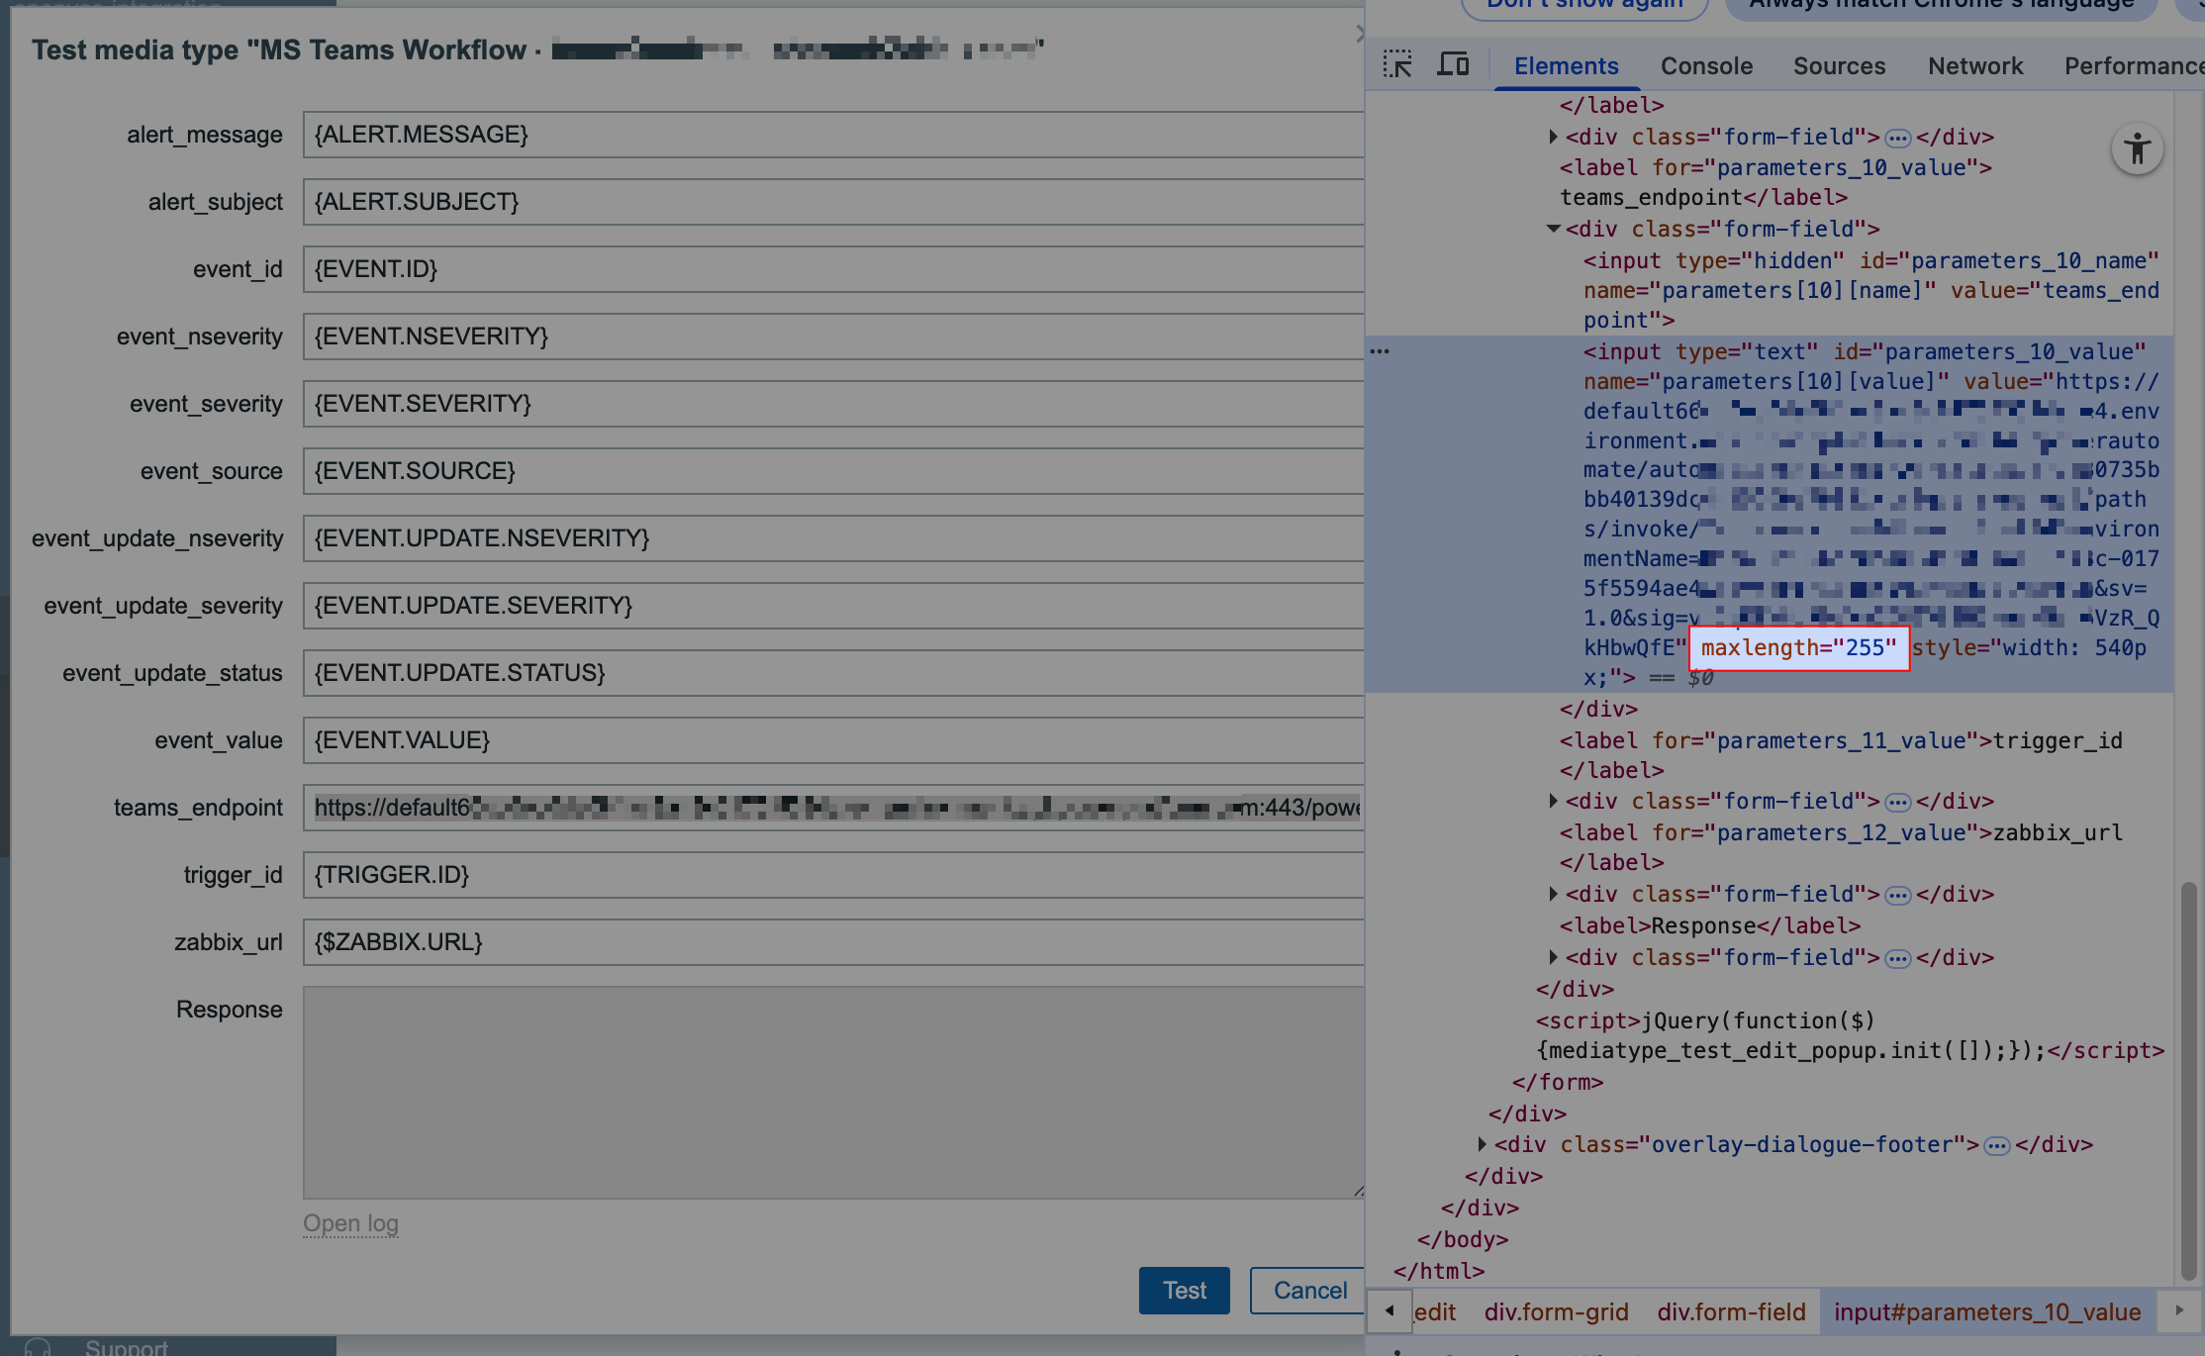
Task: Collapse the expanded form-field div under teams_endpoint
Action: pos(1553,229)
